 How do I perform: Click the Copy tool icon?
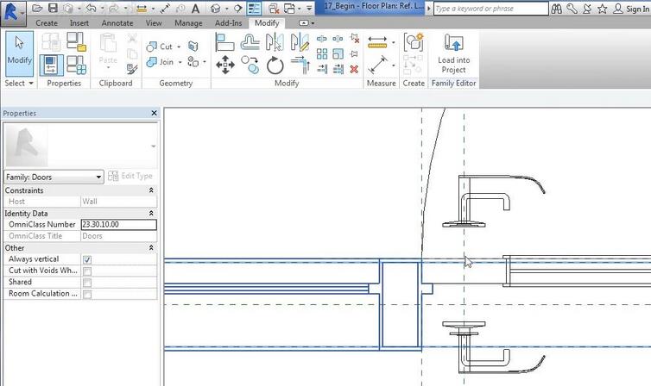[250, 65]
